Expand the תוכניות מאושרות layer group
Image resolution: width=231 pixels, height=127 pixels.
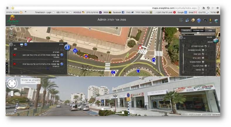pos(209,50)
